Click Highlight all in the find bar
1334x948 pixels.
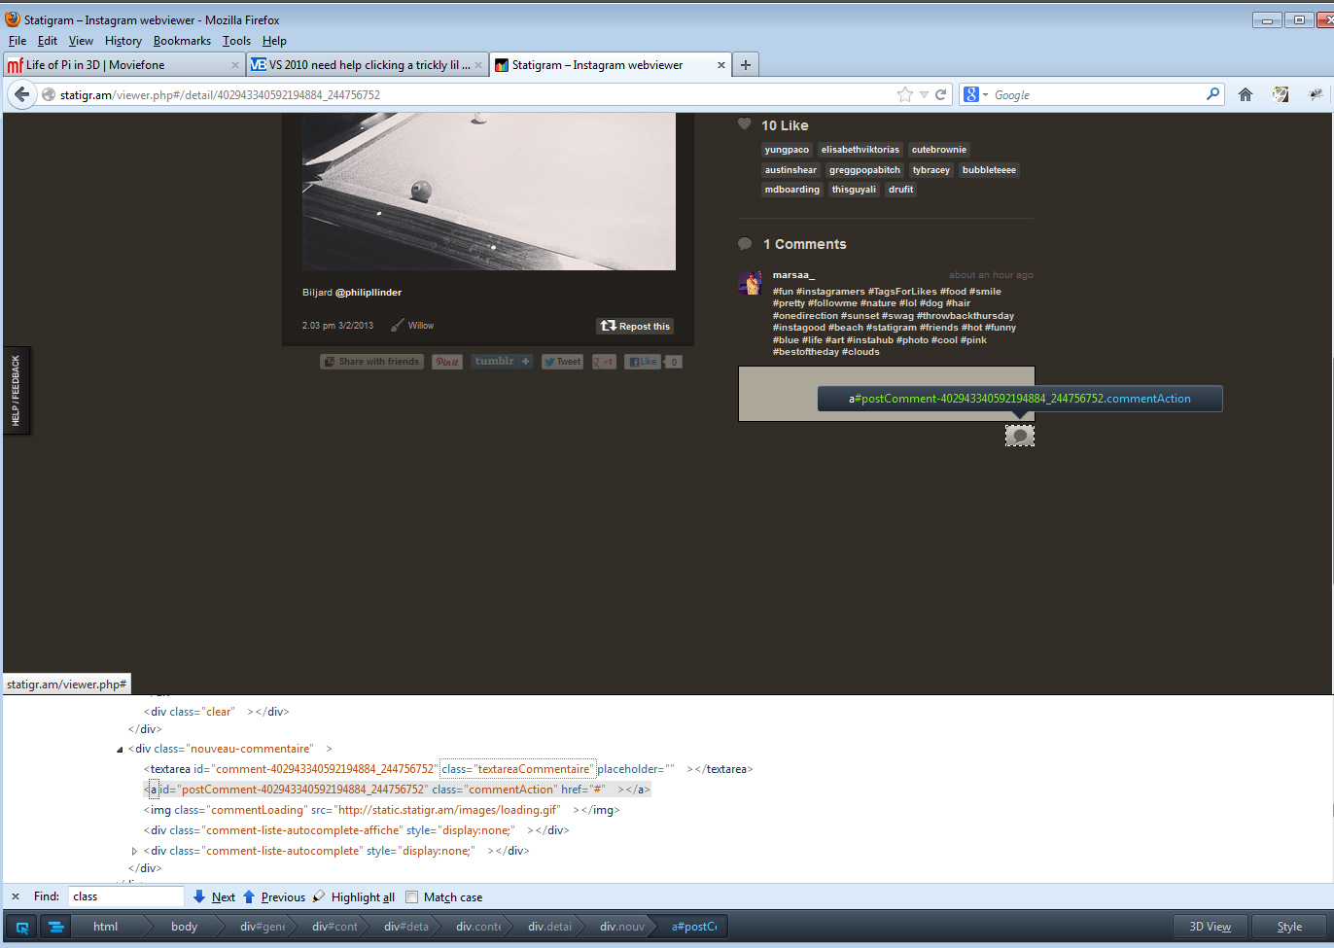[354, 896]
